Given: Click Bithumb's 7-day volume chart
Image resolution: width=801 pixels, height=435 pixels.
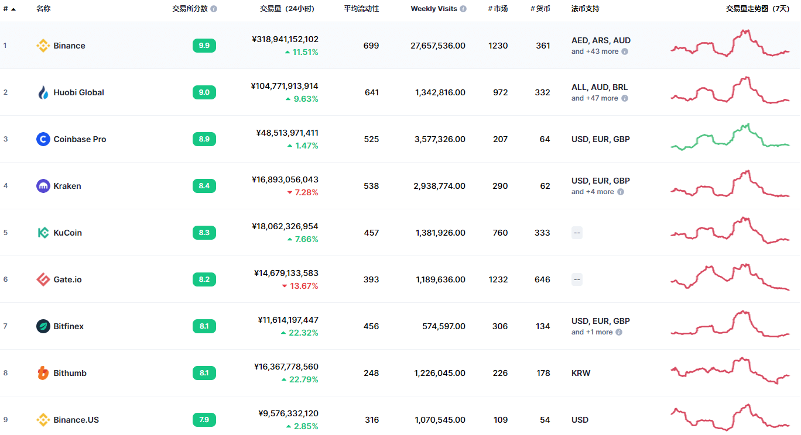Looking at the screenshot, I should 730,371.
